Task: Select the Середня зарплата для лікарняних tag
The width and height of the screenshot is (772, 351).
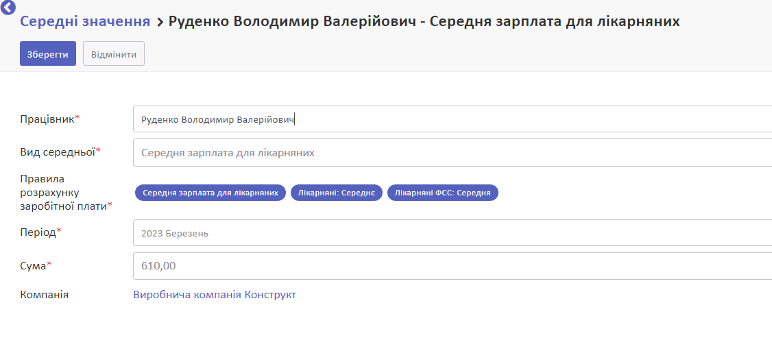Action: 210,193
